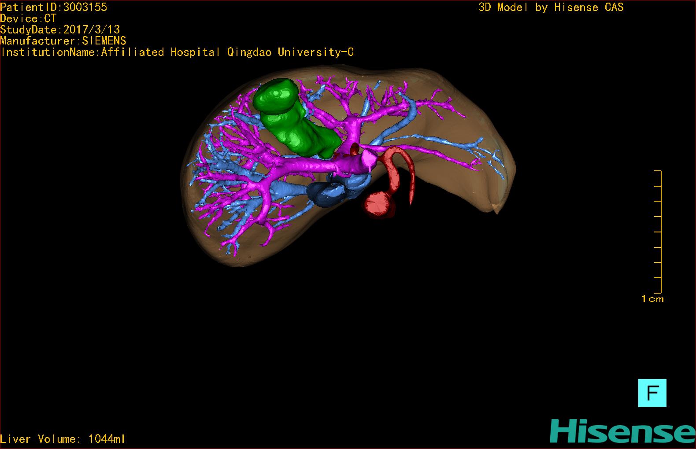Click the Manufacturer:SIEMENS label

point(63,41)
